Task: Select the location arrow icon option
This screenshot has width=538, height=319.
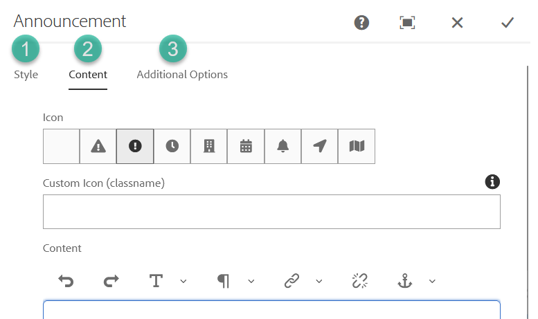Action: 319,146
